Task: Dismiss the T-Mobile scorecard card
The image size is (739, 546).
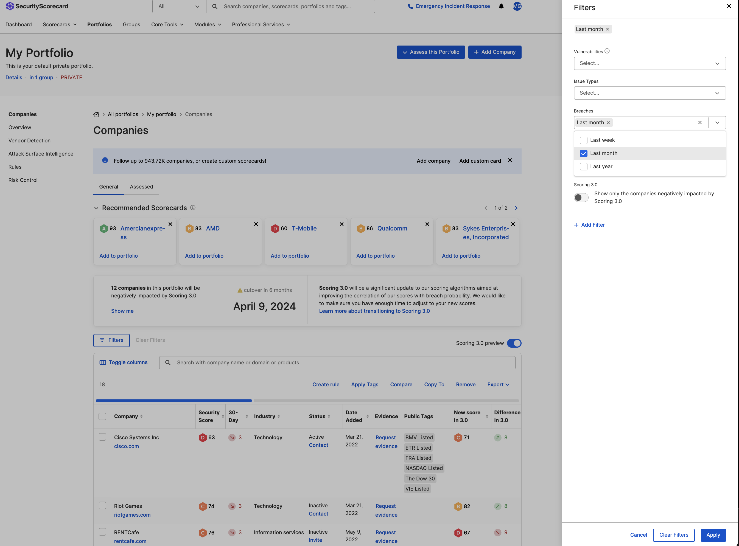Action: tap(341, 224)
